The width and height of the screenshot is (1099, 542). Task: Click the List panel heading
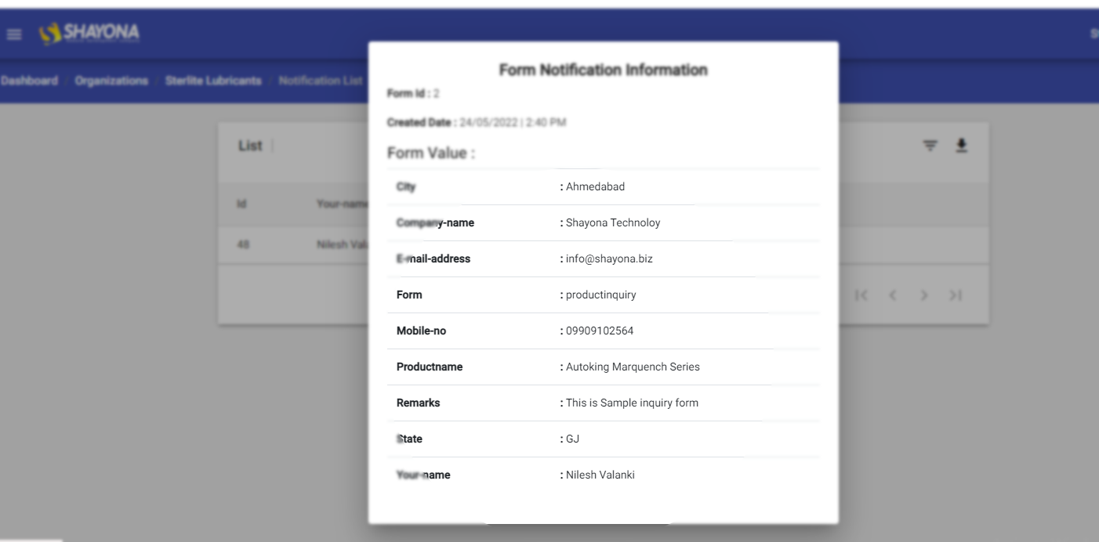pyautogui.click(x=250, y=146)
